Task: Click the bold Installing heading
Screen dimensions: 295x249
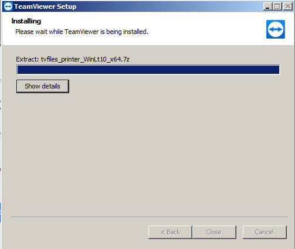Action: point(26,21)
